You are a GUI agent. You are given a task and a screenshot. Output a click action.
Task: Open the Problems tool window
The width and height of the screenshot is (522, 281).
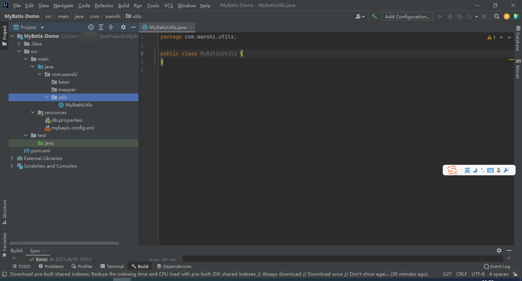click(51, 266)
